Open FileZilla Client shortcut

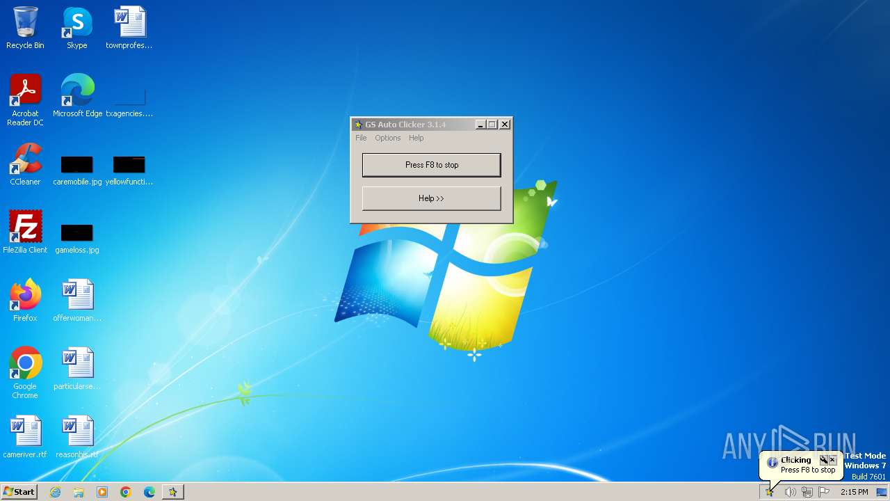click(x=25, y=232)
